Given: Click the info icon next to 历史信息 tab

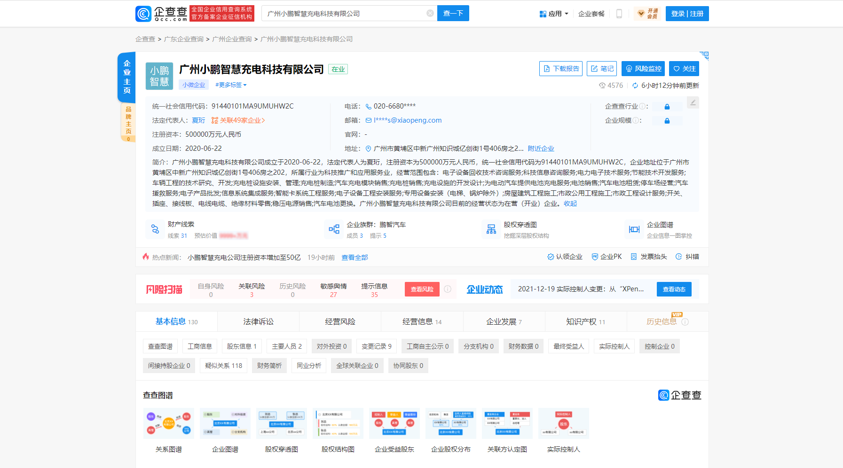Looking at the screenshot, I should pyautogui.click(x=685, y=322).
